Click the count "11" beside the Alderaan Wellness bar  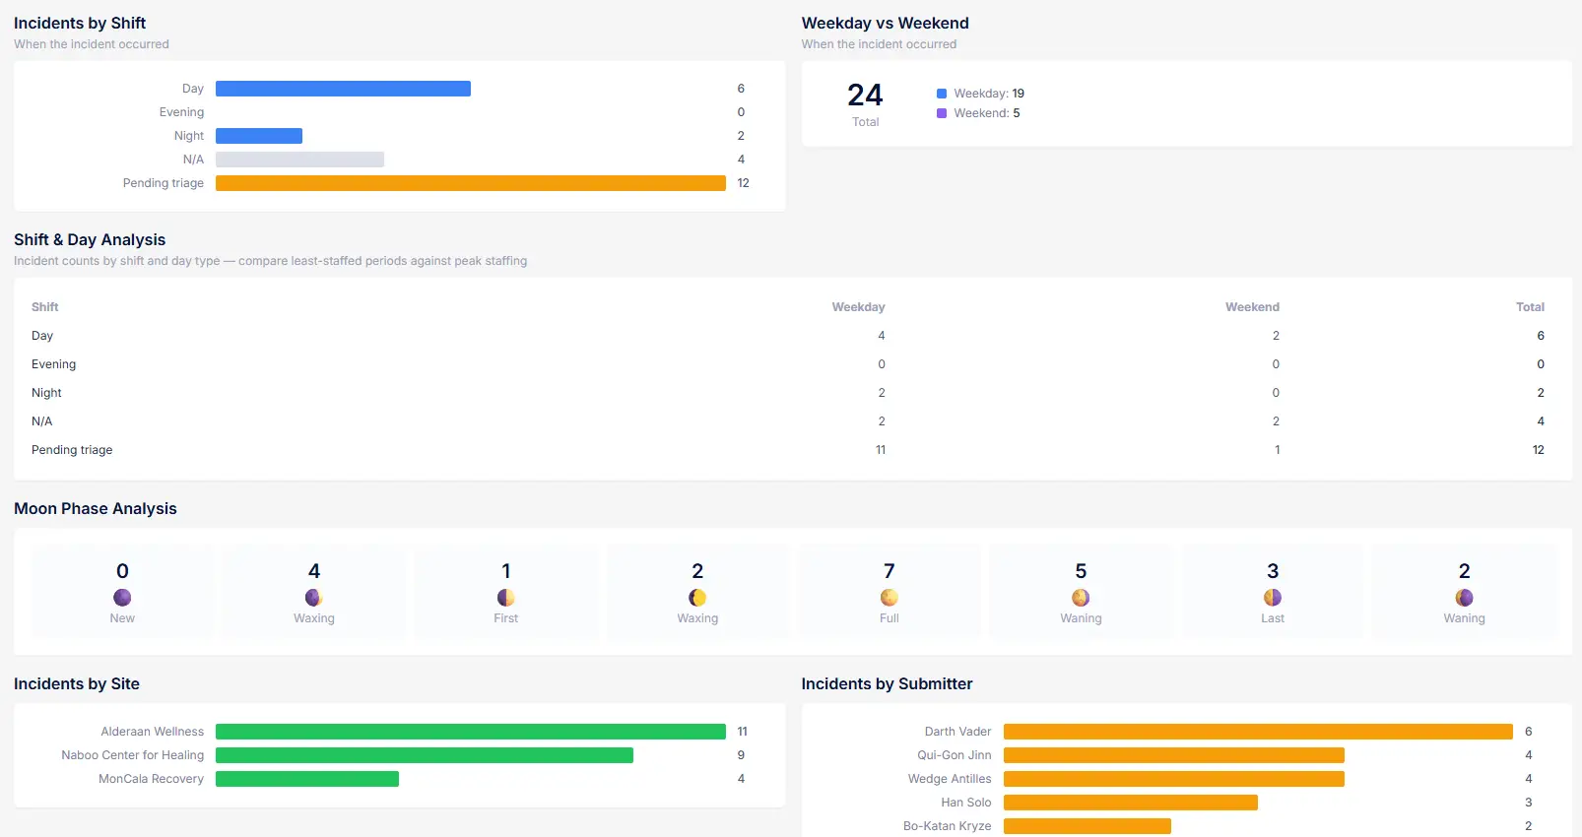[x=743, y=732]
